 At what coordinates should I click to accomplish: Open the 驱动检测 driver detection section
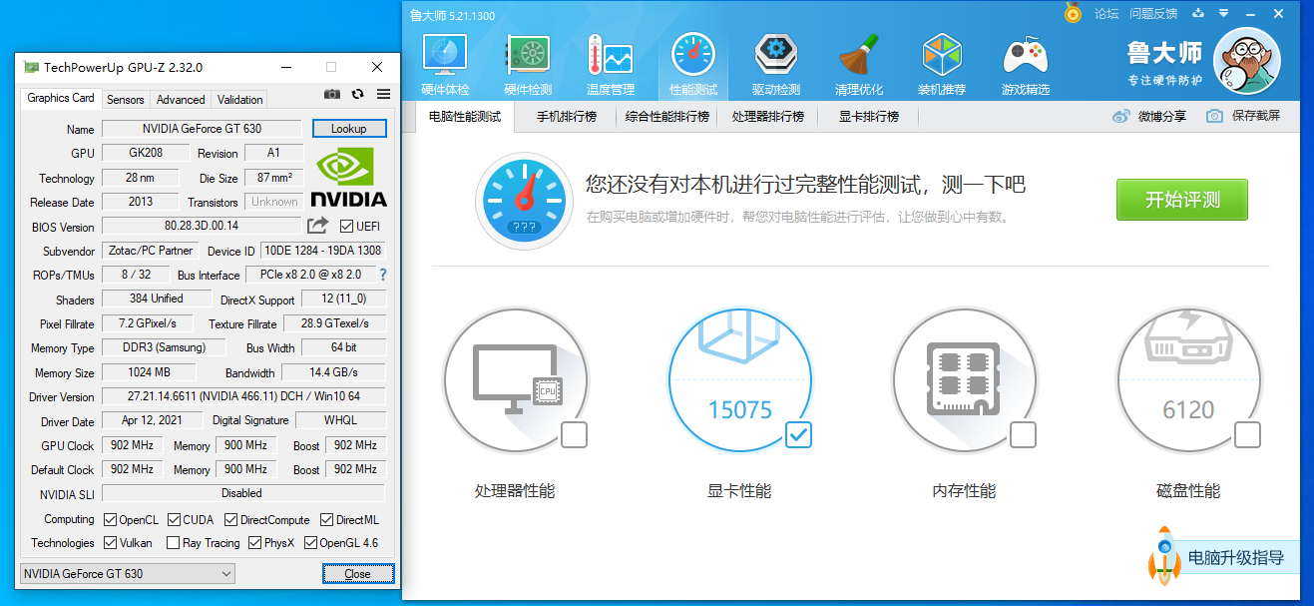(x=775, y=64)
